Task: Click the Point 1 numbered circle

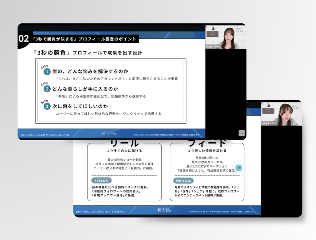Action: [47, 72]
